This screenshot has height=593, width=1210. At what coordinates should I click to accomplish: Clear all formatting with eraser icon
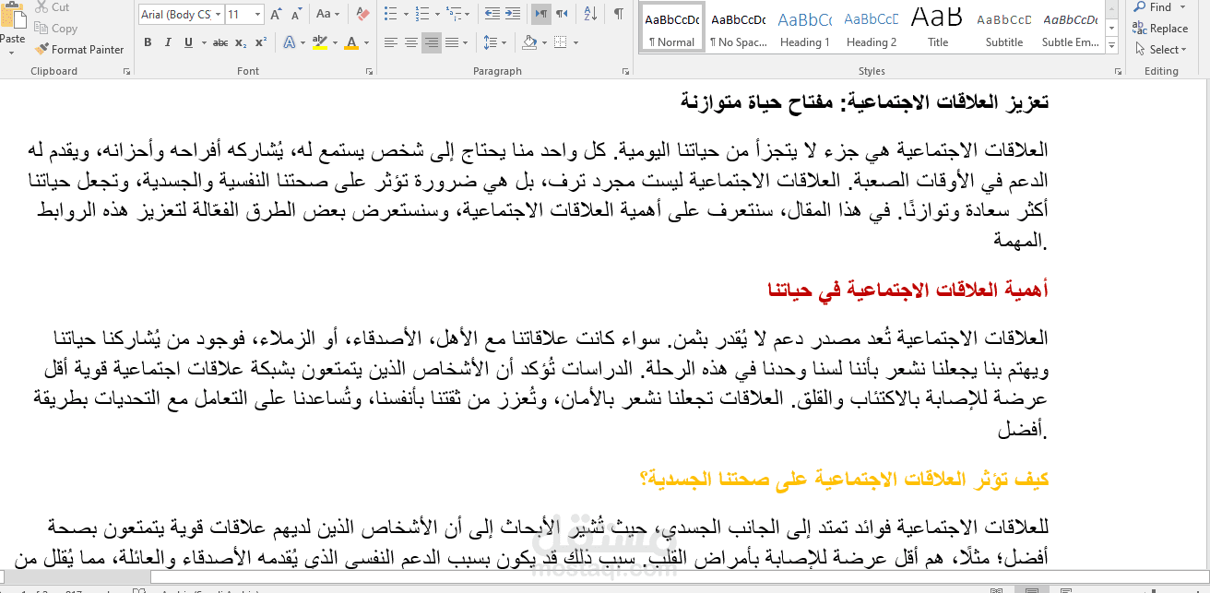click(362, 15)
